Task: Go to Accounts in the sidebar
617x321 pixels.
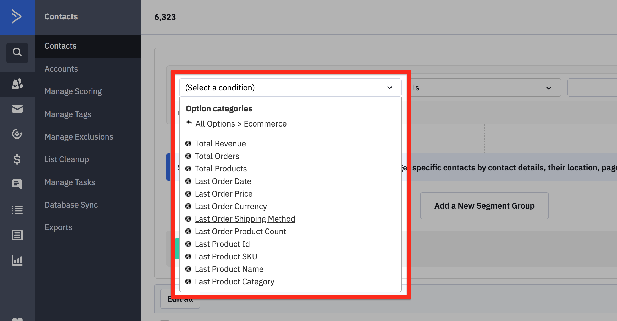Action: point(61,69)
